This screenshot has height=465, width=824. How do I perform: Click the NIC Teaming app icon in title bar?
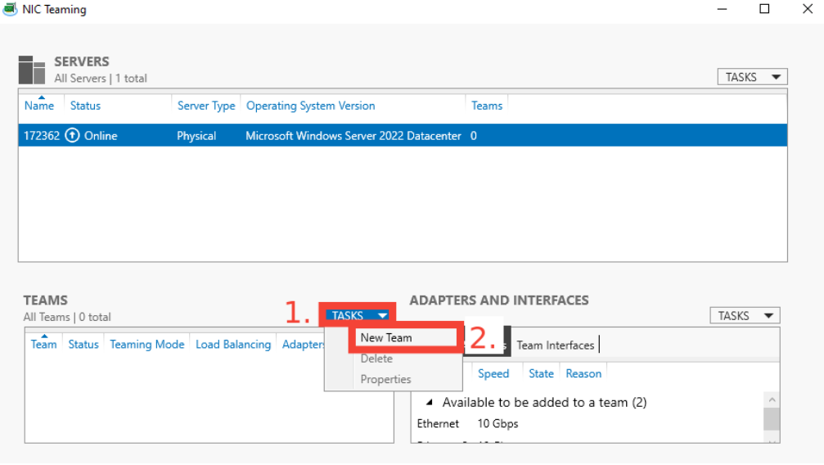pos(11,10)
